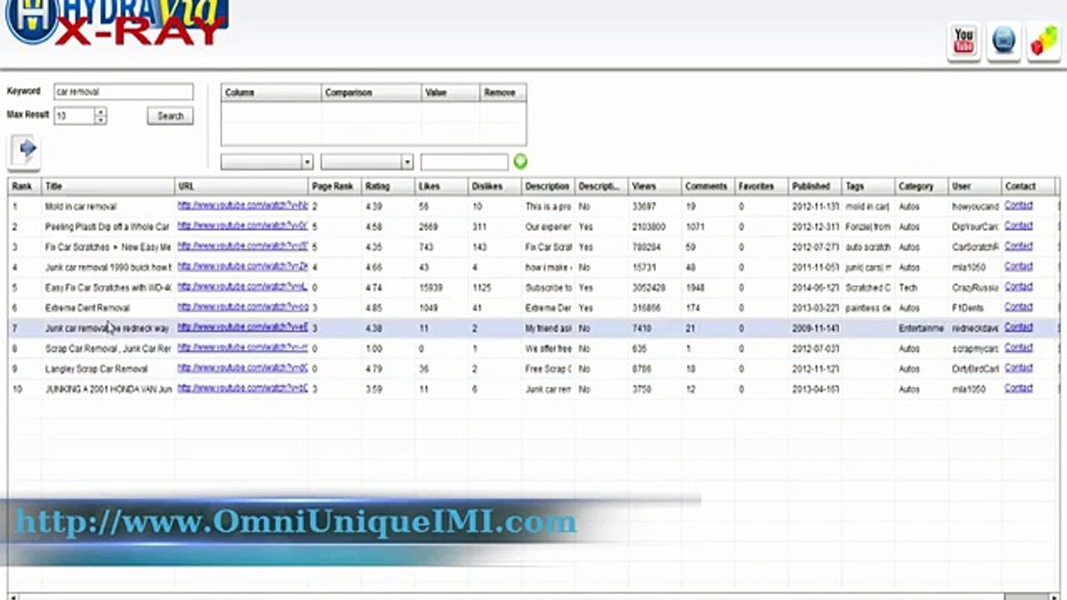Click Contact link for user CrazyRussia

[1019, 287]
